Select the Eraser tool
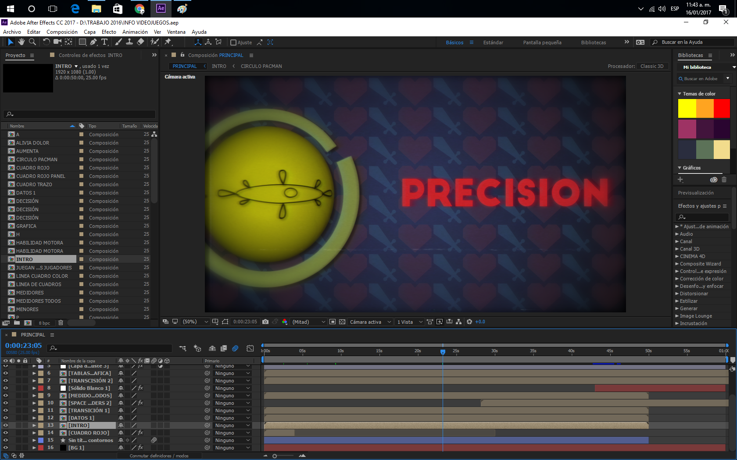 pos(140,42)
